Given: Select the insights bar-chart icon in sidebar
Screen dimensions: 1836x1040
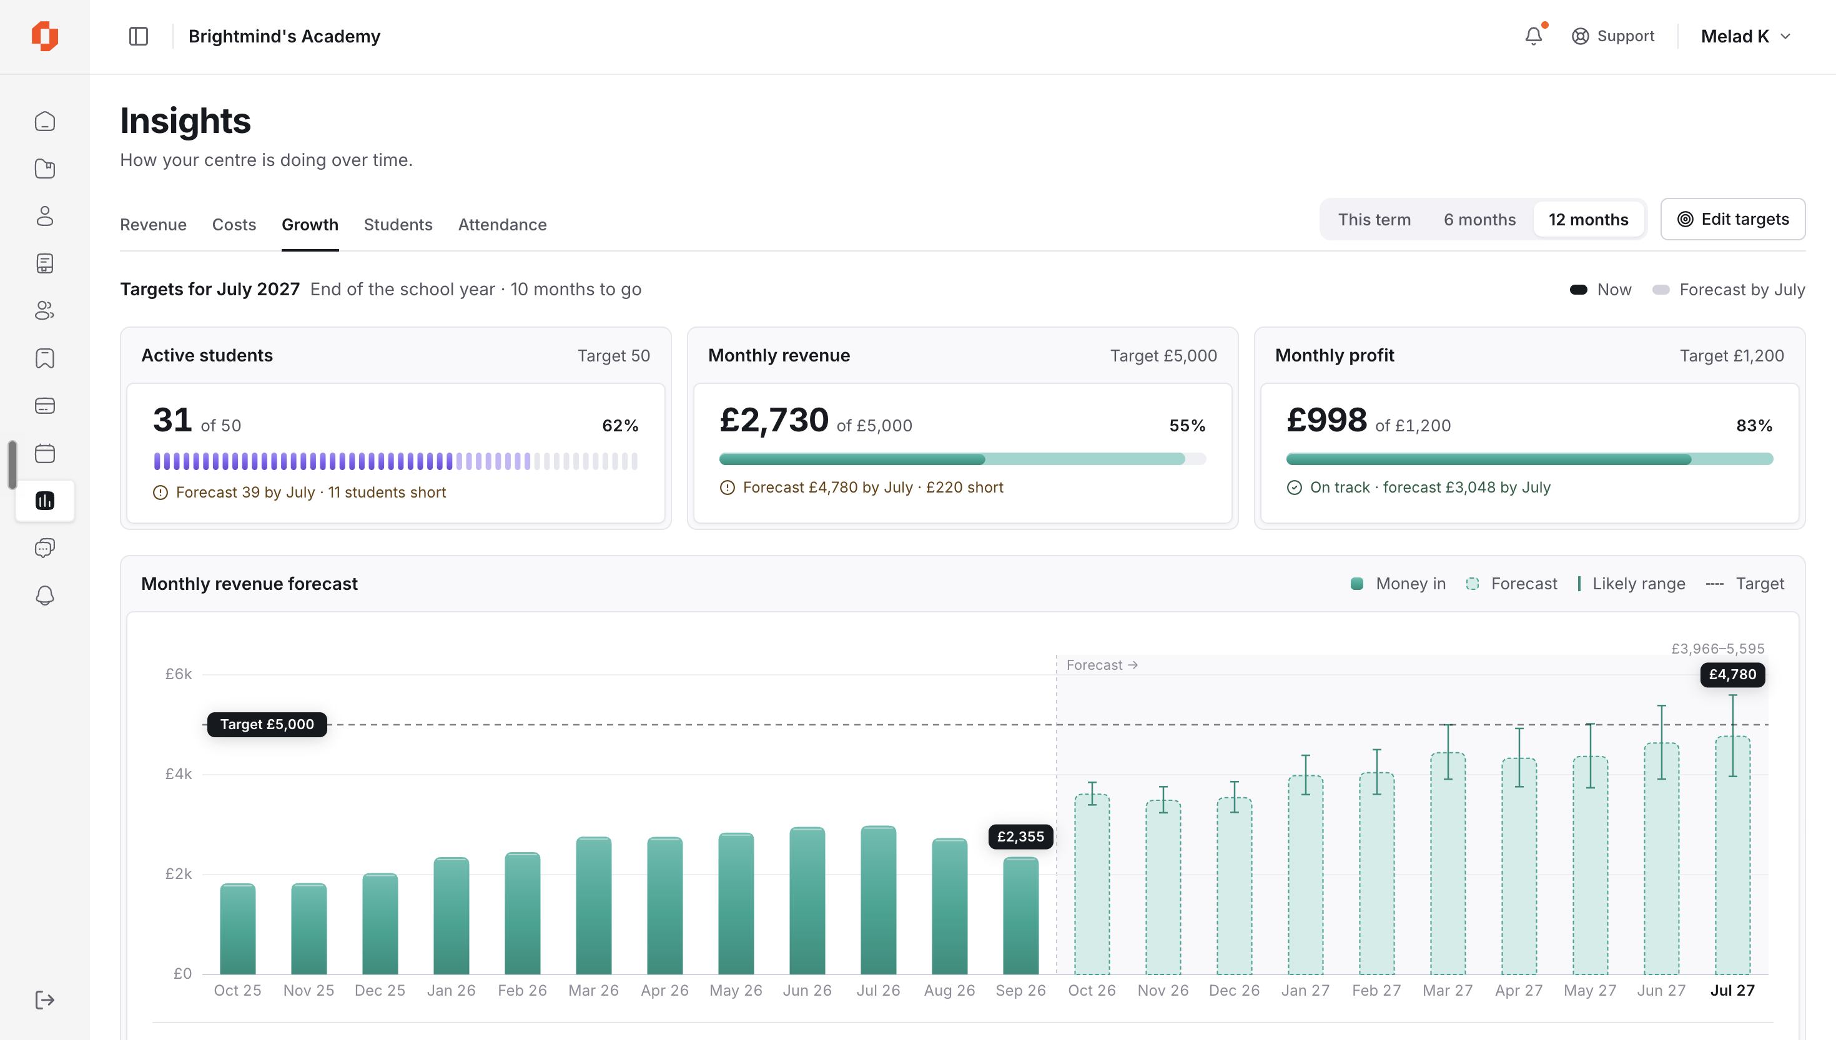Looking at the screenshot, I should click(45, 501).
